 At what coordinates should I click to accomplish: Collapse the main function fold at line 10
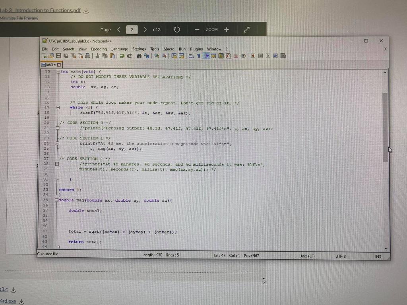pyautogui.click(x=58, y=72)
